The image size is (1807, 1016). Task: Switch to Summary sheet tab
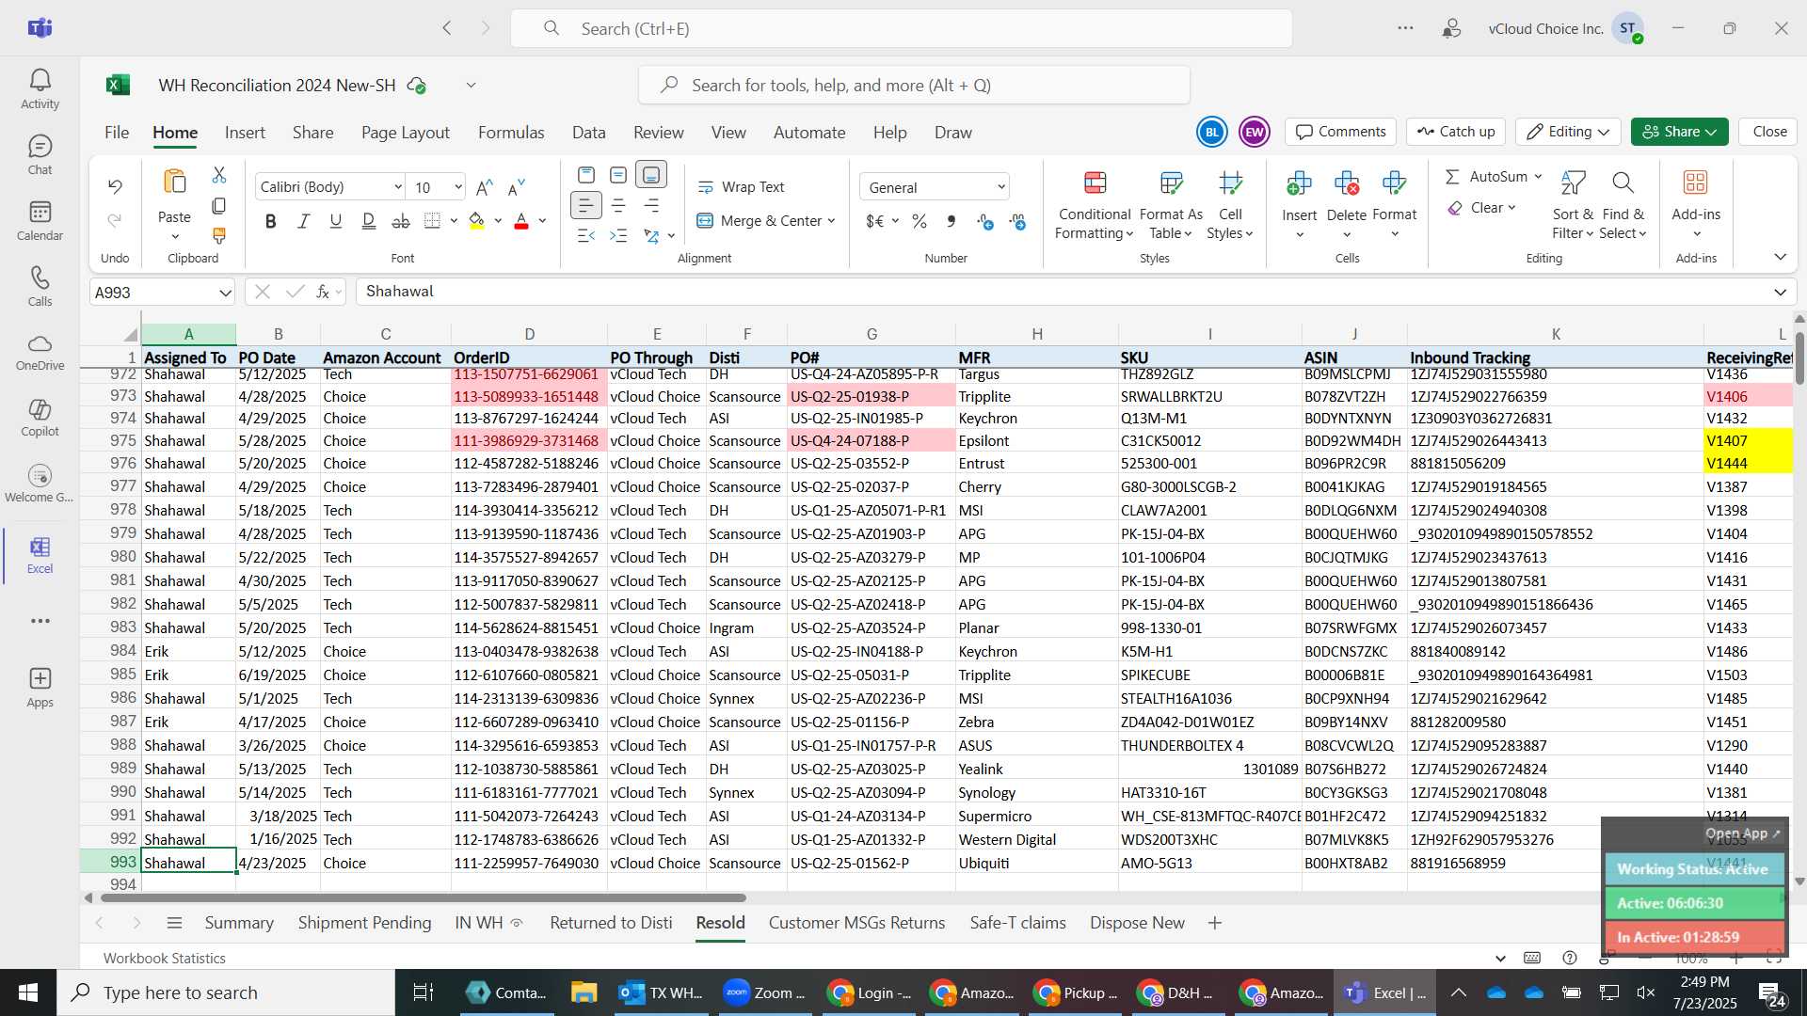coord(239,923)
